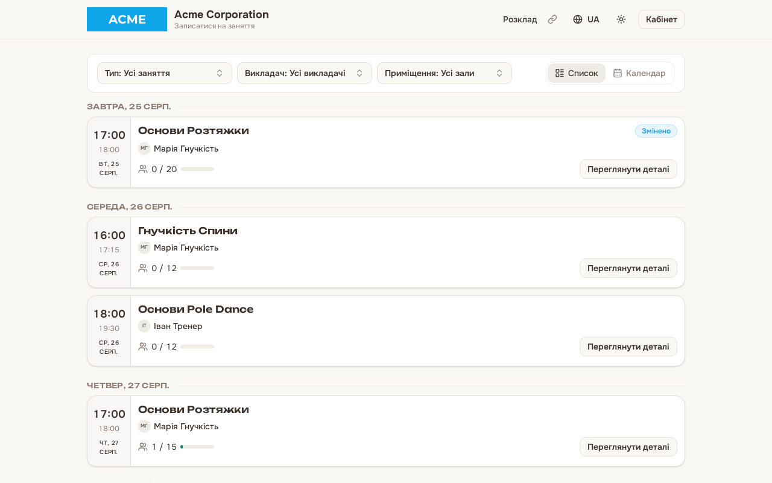The image size is (772, 483).
Task: Click МГ avatar on Thursday Основи Розтяжки
Action: point(144,426)
